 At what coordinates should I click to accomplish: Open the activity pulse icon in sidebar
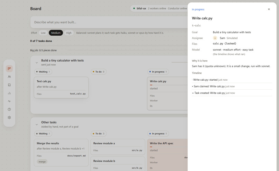pyautogui.click(x=9, y=101)
